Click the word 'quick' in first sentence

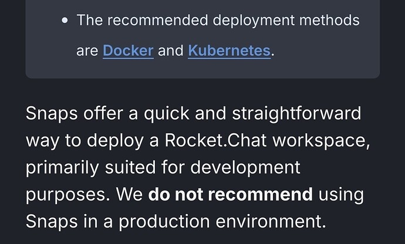point(167,114)
